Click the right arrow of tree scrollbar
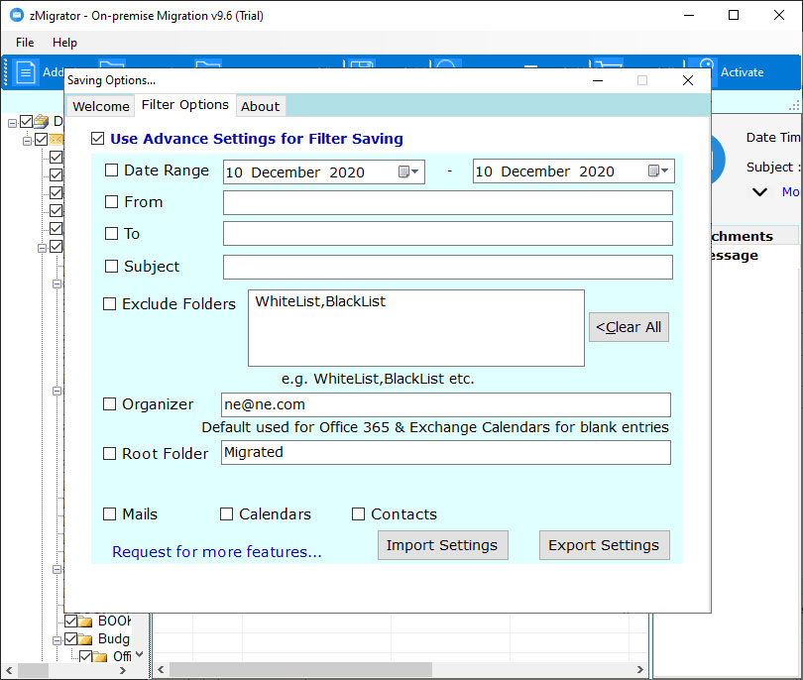803x680 pixels. 122,670
